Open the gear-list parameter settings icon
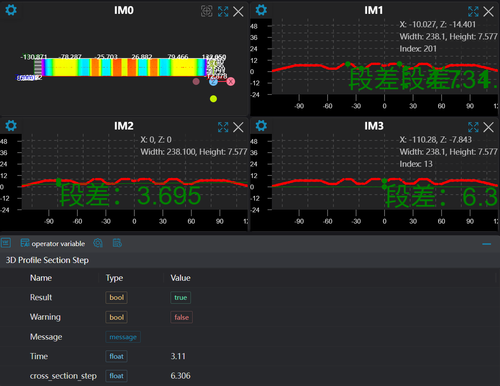 click(98, 243)
